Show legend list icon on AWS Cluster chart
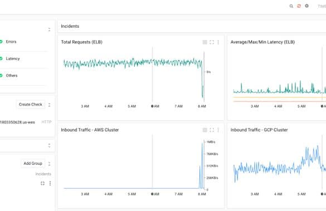This screenshot has width=326, height=211. 205,130
